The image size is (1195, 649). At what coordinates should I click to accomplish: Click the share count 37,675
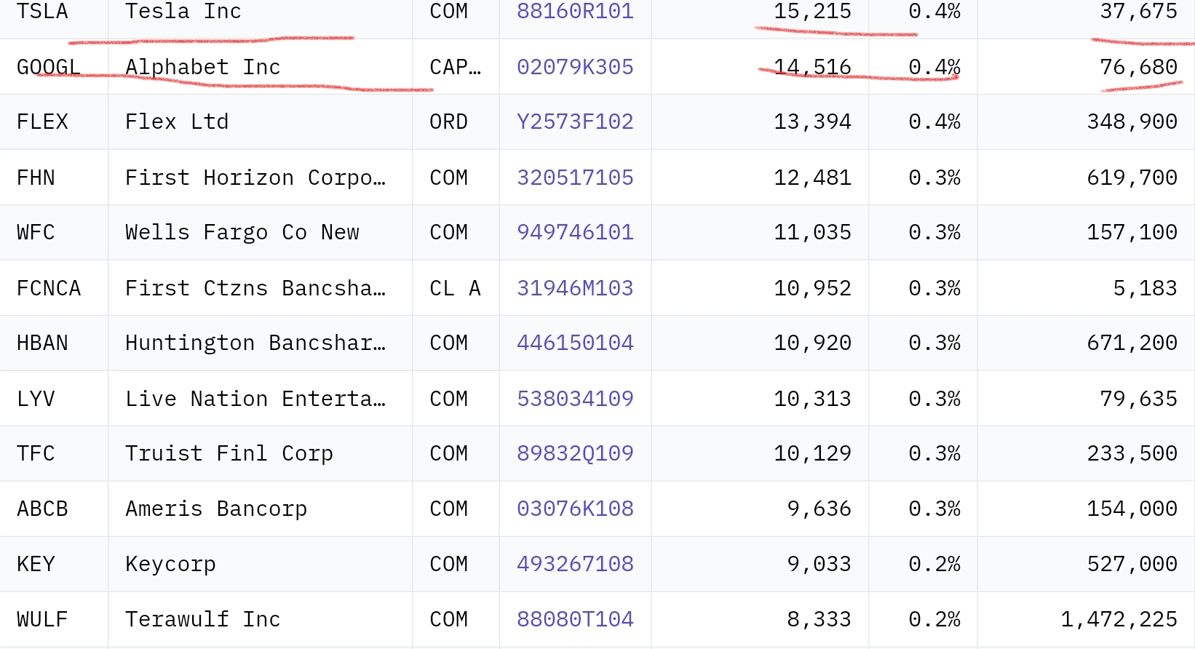point(1138,12)
